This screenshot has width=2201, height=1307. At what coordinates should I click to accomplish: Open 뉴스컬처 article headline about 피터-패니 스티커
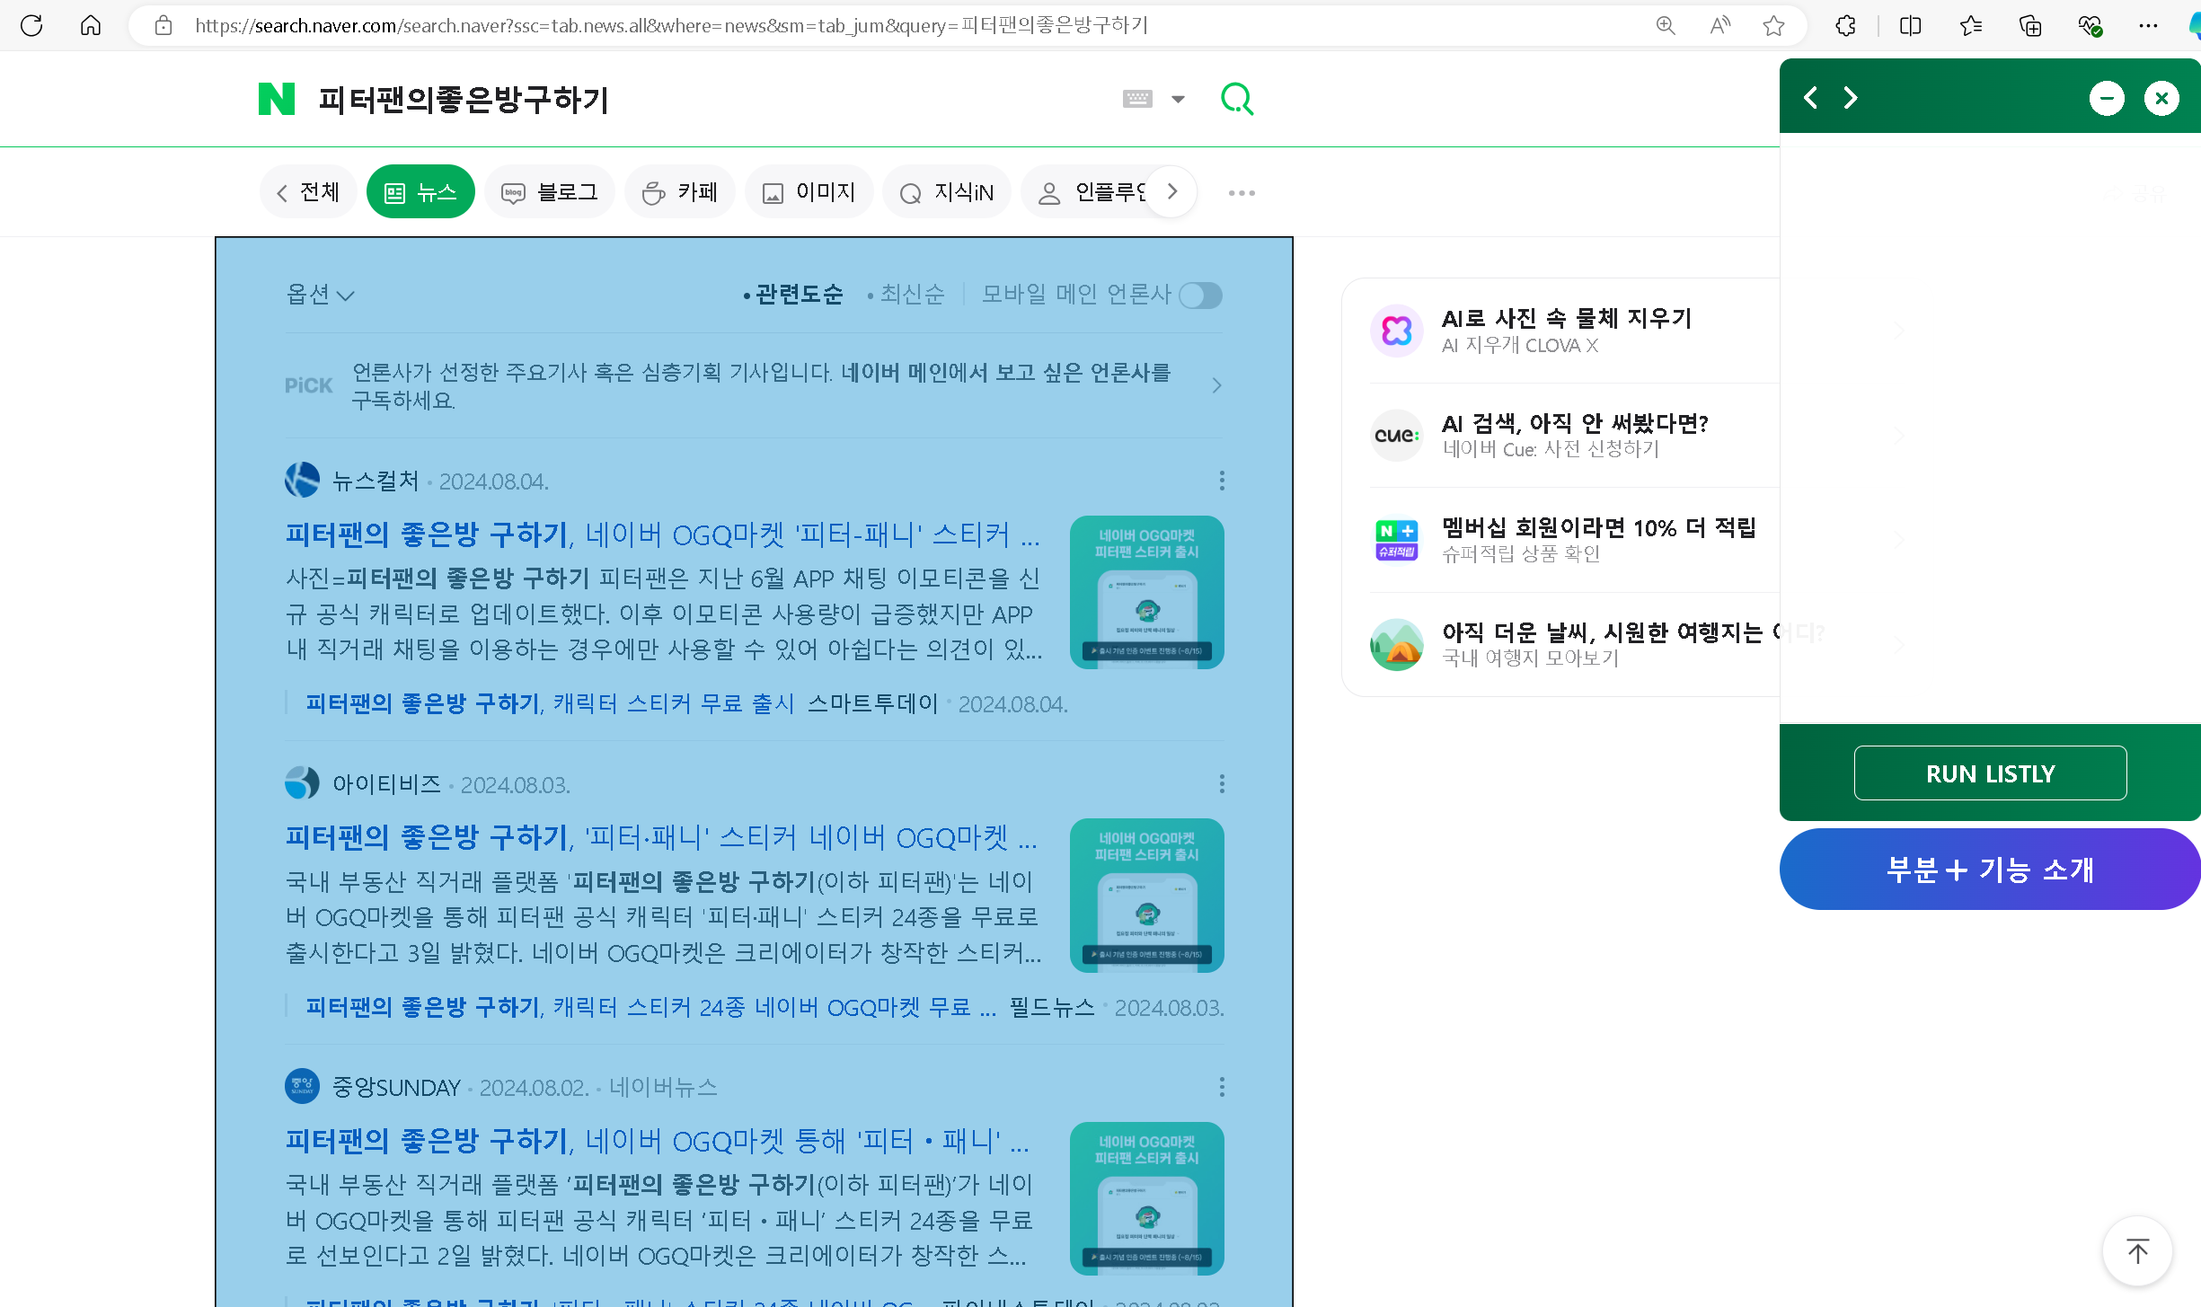(x=662, y=534)
